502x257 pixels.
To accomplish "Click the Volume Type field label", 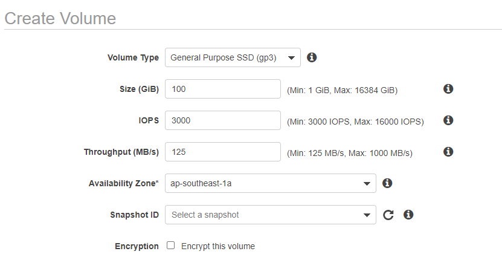I will (x=133, y=57).
